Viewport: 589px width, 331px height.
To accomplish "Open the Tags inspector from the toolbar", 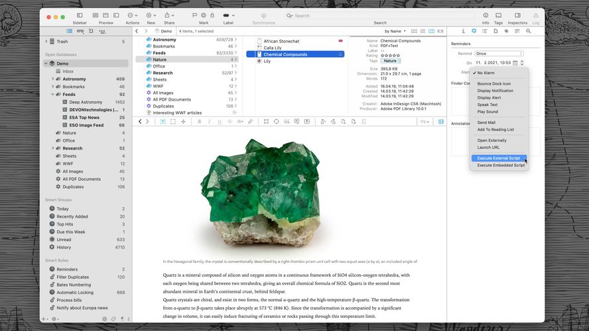I will (498, 15).
